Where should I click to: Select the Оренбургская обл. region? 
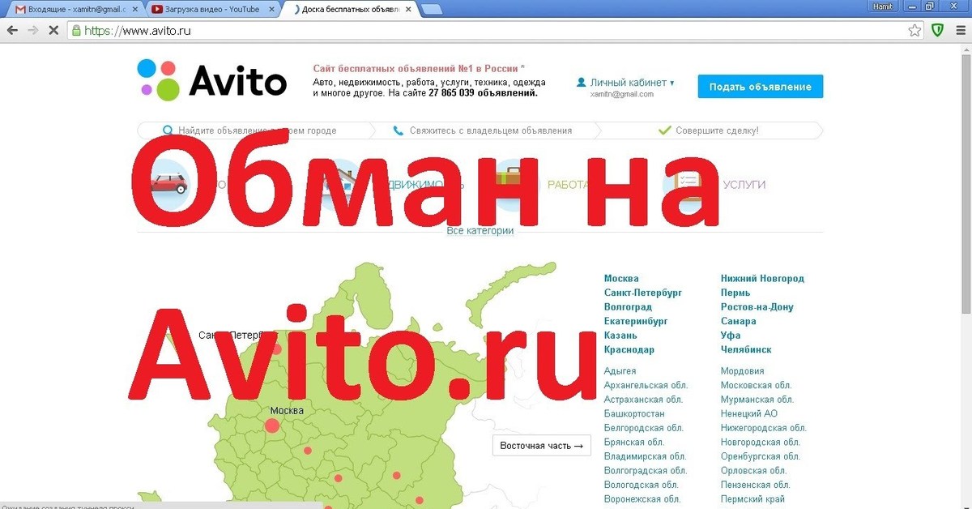[x=761, y=456]
